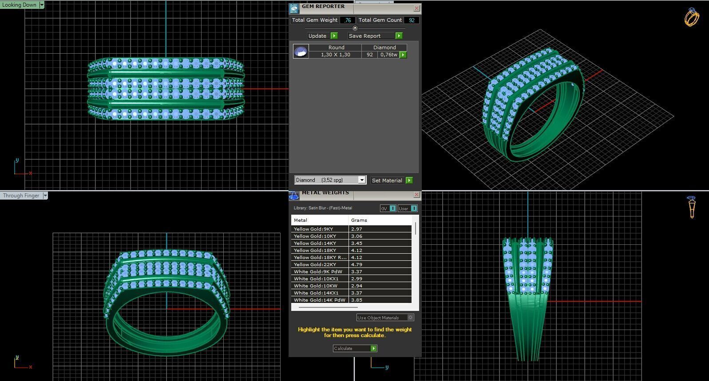
Task: Click the Total Gem Count value field
Action: pos(412,20)
